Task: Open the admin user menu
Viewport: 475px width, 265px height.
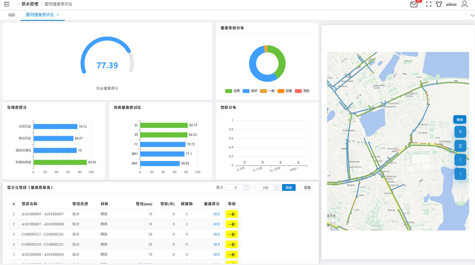Action: [451, 4]
